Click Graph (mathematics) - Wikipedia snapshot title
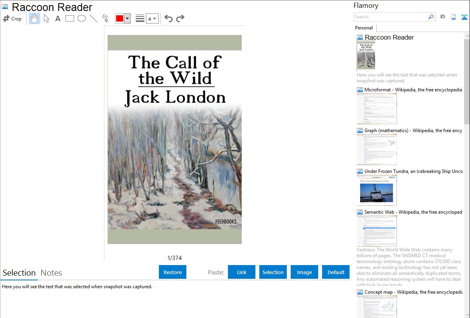Viewport: 470px width, 318px height. point(413,131)
